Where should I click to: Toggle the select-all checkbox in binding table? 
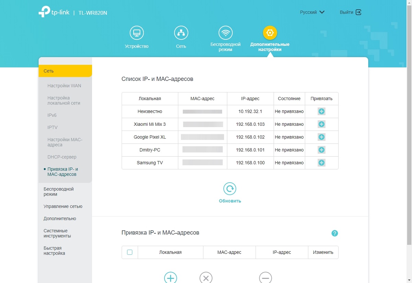pyautogui.click(x=130, y=252)
